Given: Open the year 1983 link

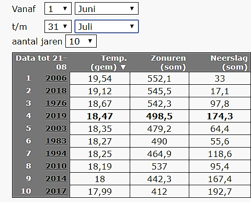Looking at the screenshot, I should click(56, 141).
